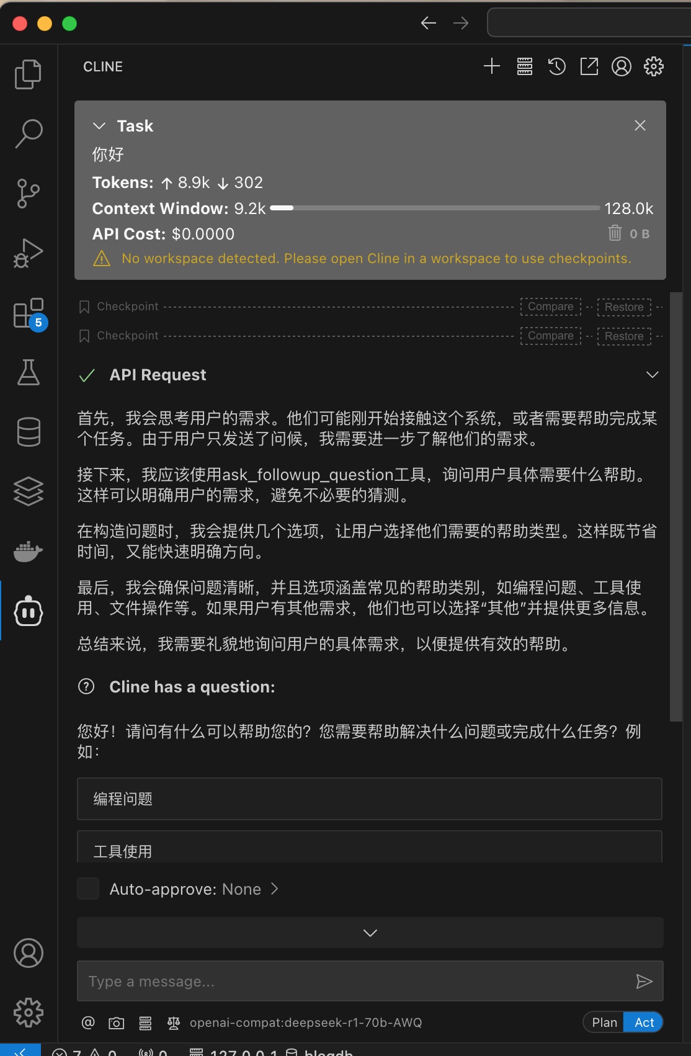Pop Cline out into an editor tab
The width and height of the screenshot is (691, 1056).
pyautogui.click(x=589, y=66)
